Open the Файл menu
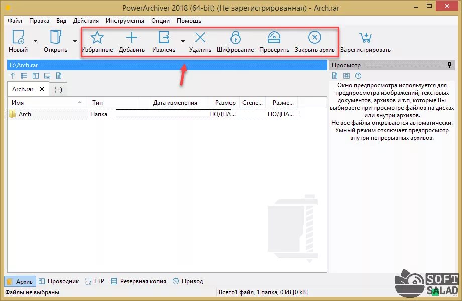The width and height of the screenshot is (462, 301). (x=15, y=21)
